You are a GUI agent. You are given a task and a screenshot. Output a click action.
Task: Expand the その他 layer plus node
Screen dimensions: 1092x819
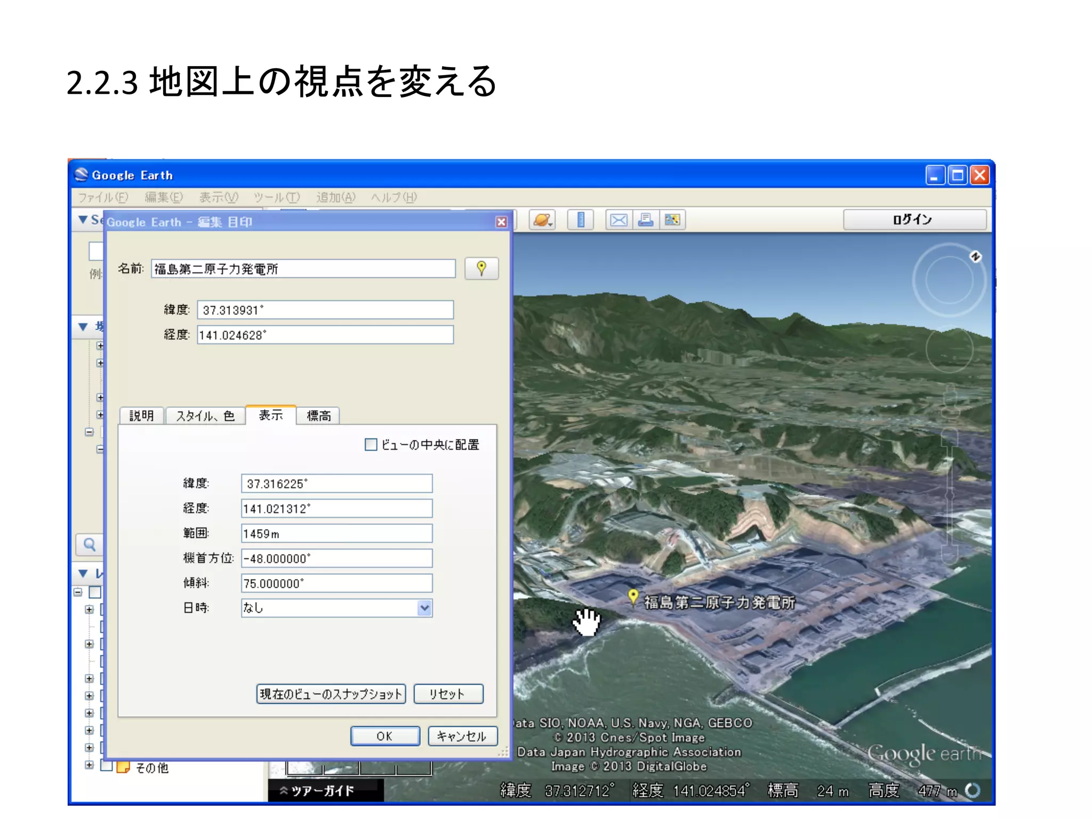point(89,765)
